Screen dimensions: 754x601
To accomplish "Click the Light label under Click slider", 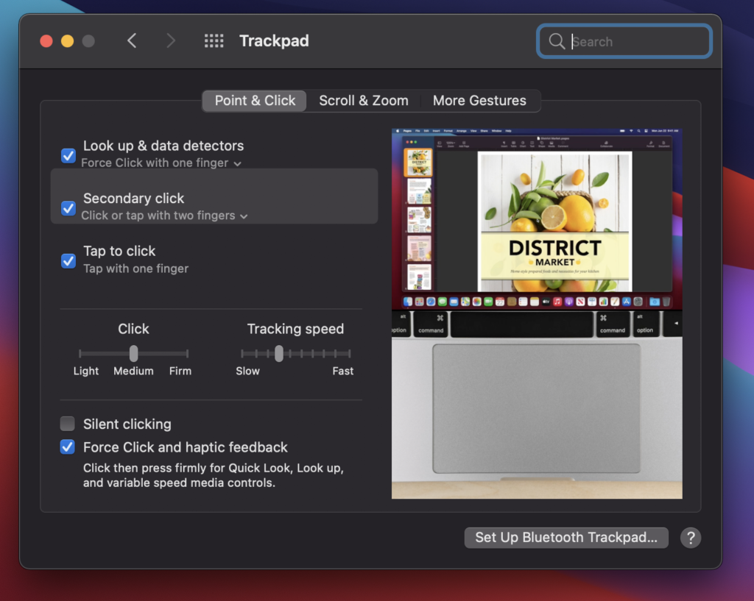I will (86, 371).
